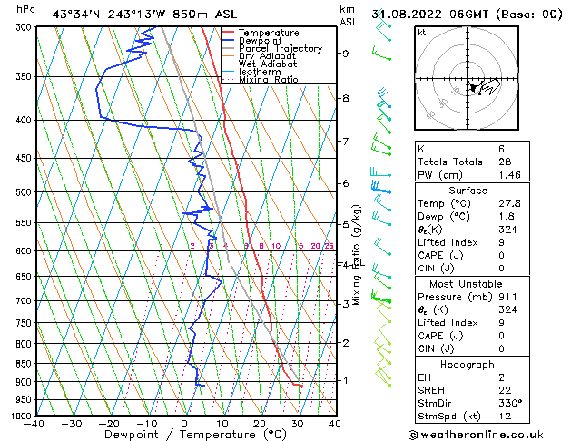
Task: Click the '500' pressure level label
Action: 25,192
